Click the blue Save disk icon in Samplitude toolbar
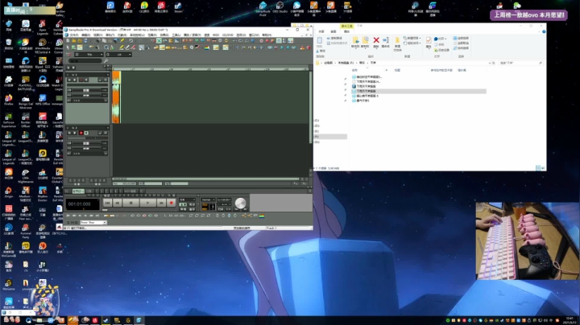This screenshot has width=580, height=325. 85,40
